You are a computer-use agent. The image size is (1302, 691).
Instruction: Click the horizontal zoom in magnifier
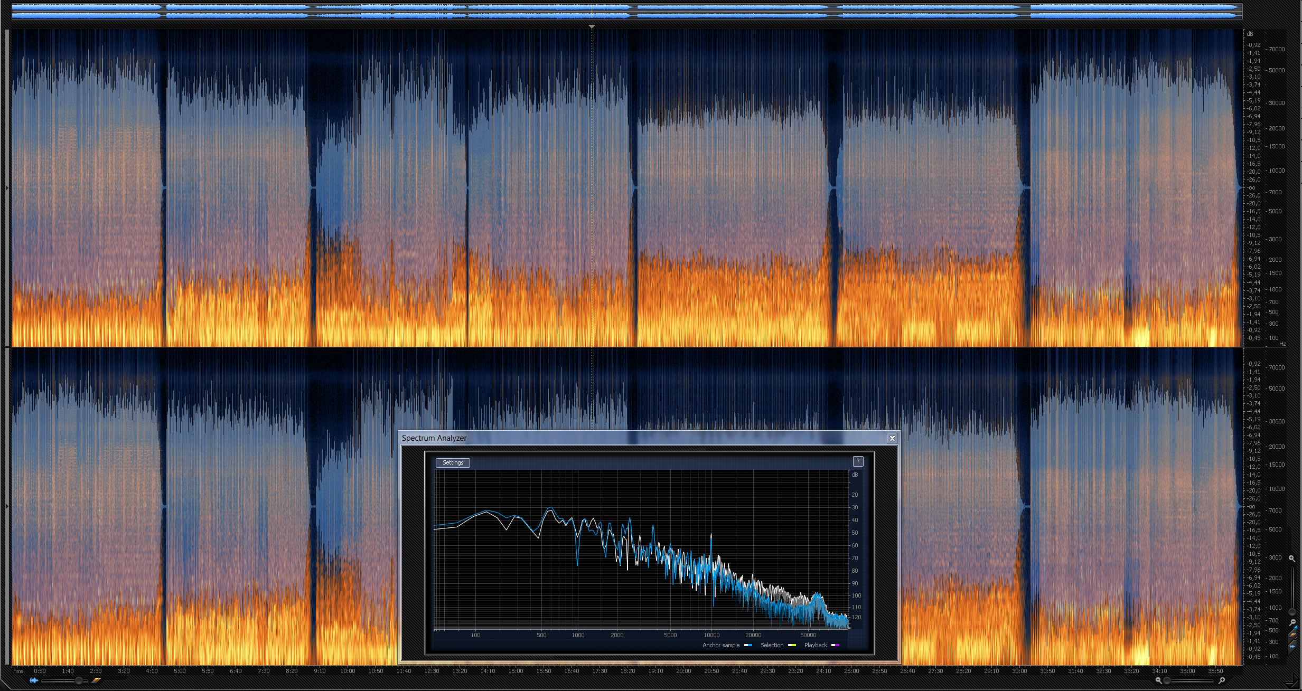click(x=1222, y=680)
